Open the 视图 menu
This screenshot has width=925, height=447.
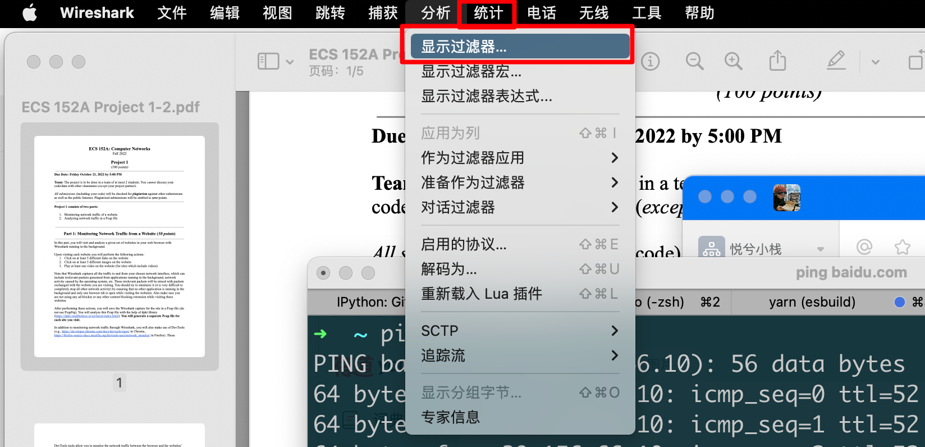(x=277, y=12)
